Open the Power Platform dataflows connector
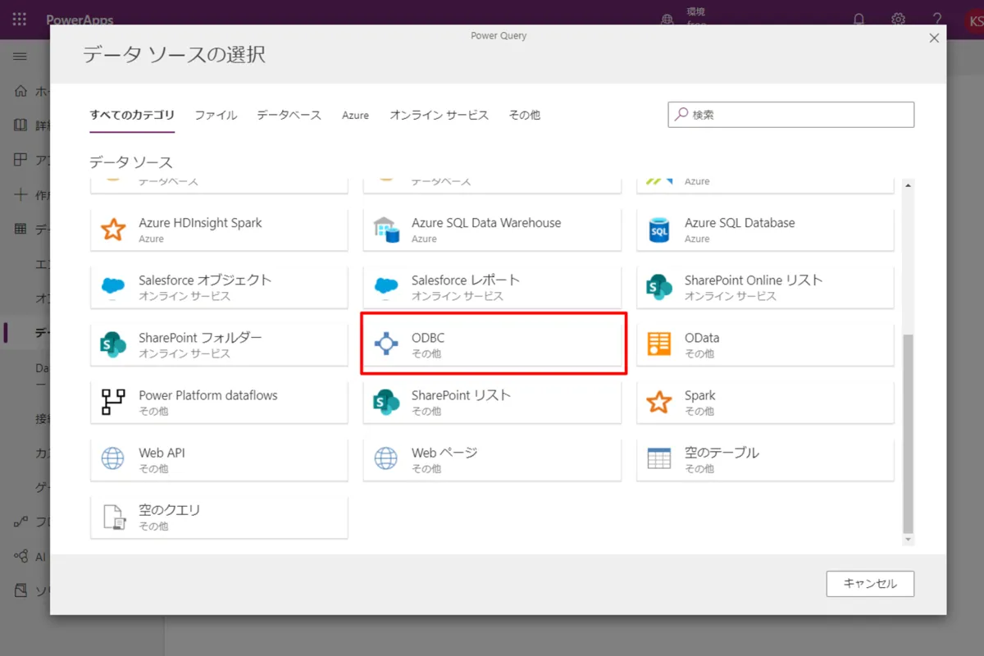 coord(218,401)
